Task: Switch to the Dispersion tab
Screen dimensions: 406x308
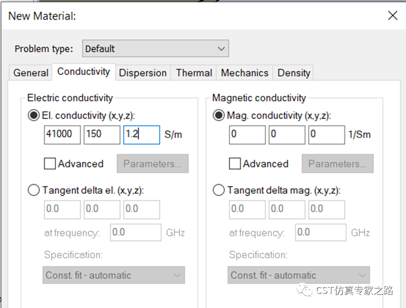Action: click(x=143, y=73)
